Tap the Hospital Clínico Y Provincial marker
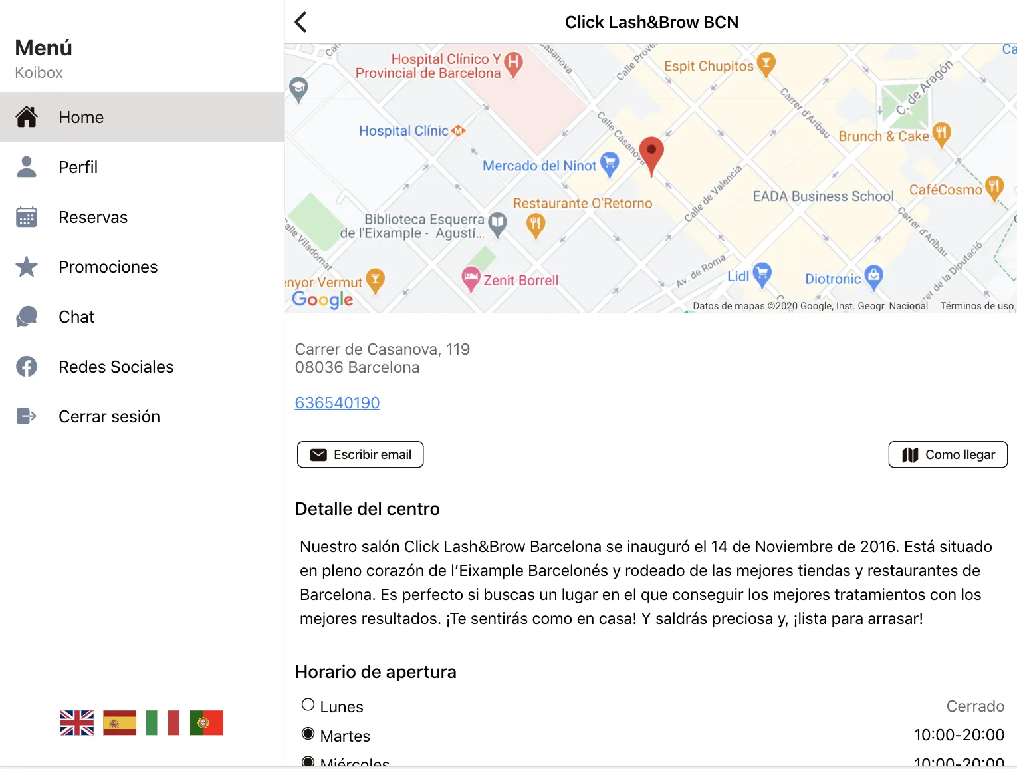1017x769 pixels. pyautogui.click(x=513, y=64)
